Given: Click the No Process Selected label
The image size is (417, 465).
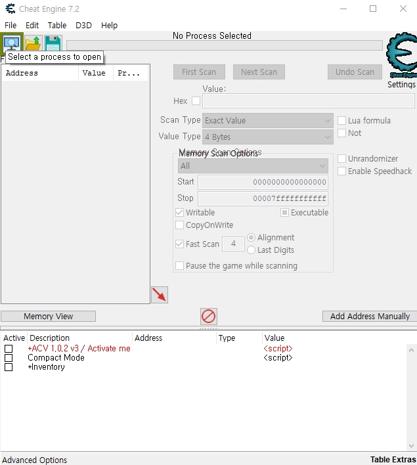Looking at the screenshot, I should point(212,36).
